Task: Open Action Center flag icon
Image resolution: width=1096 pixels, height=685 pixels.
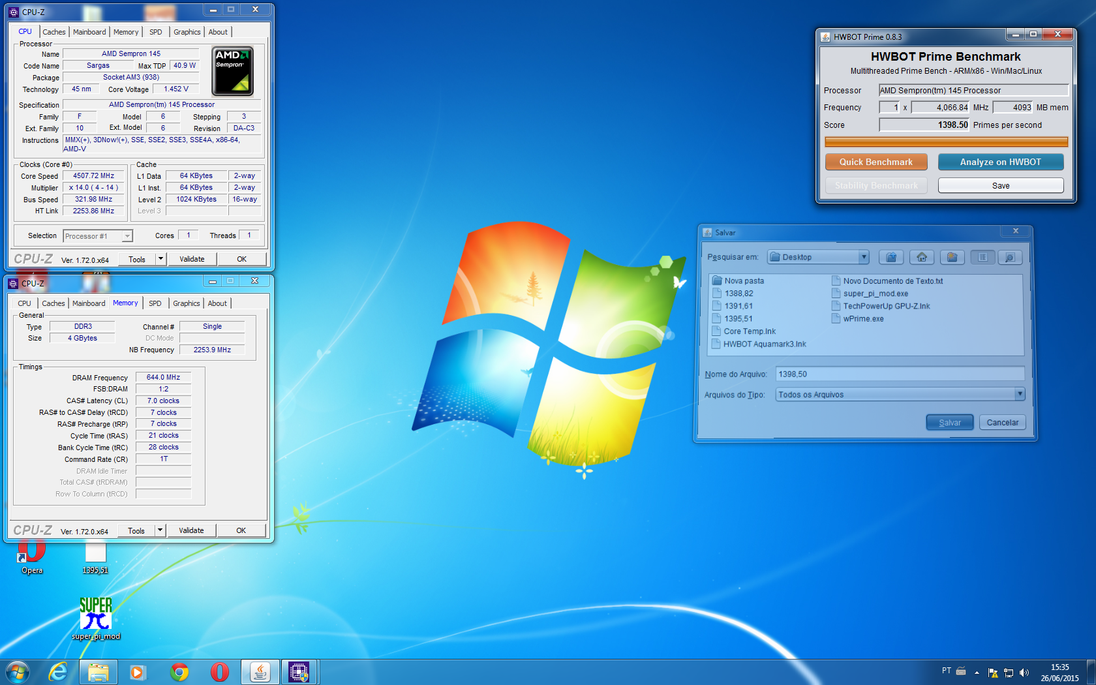Action: tap(993, 673)
